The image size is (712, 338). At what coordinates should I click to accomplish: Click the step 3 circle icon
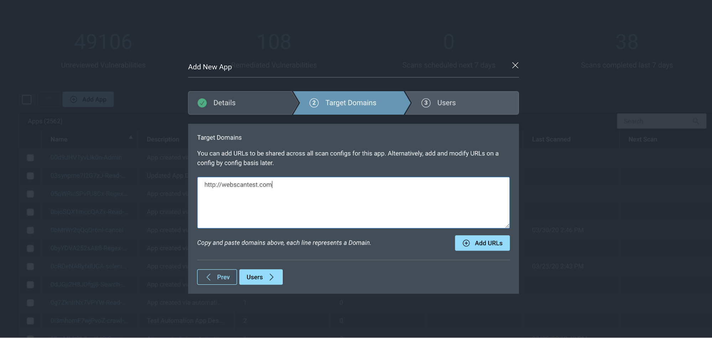point(426,103)
